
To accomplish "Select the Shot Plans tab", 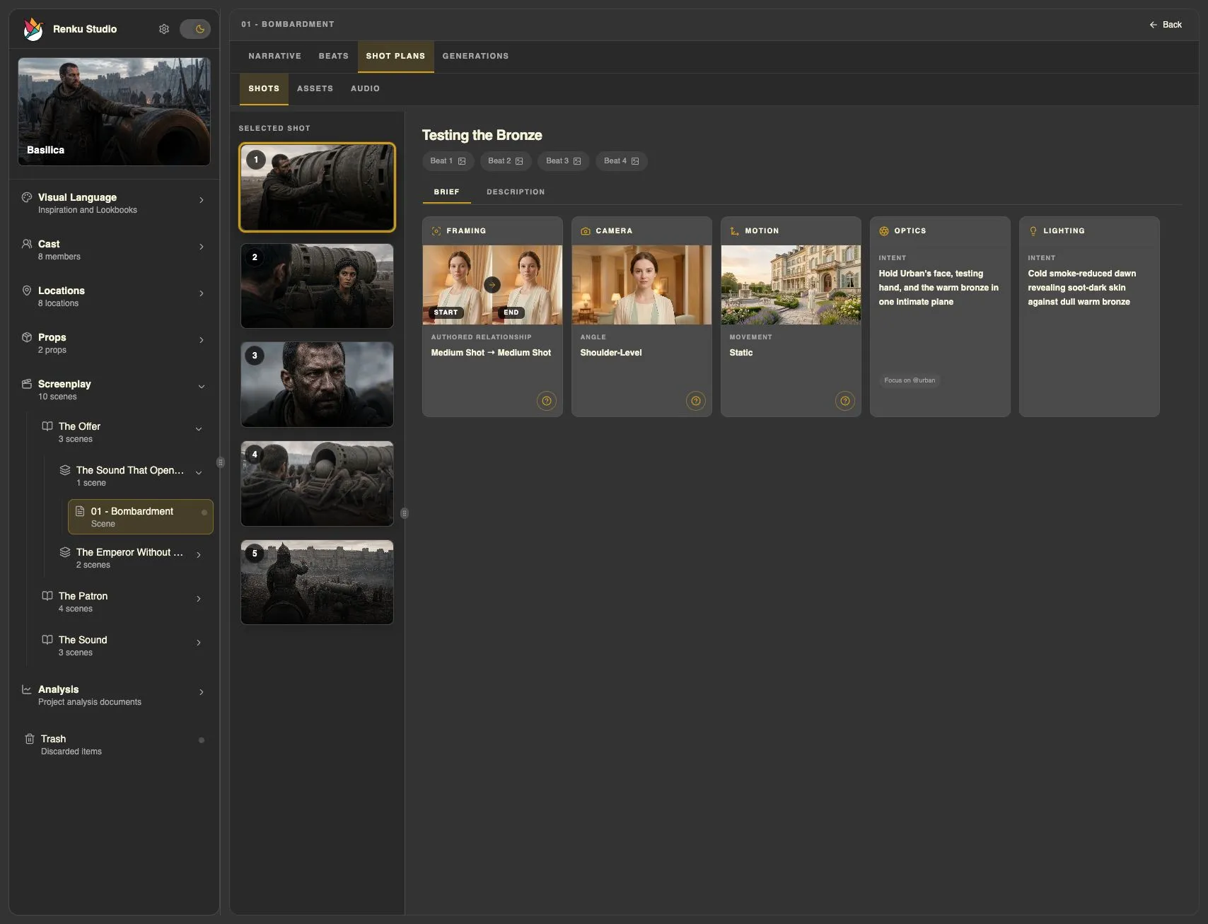I will [x=395, y=56].
